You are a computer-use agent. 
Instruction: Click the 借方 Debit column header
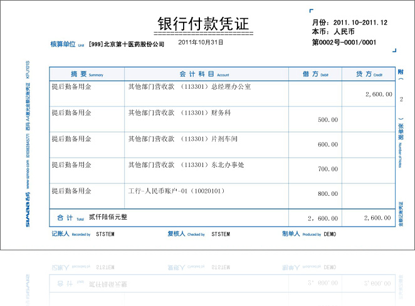pyautogui.click(x=315, y=74)
